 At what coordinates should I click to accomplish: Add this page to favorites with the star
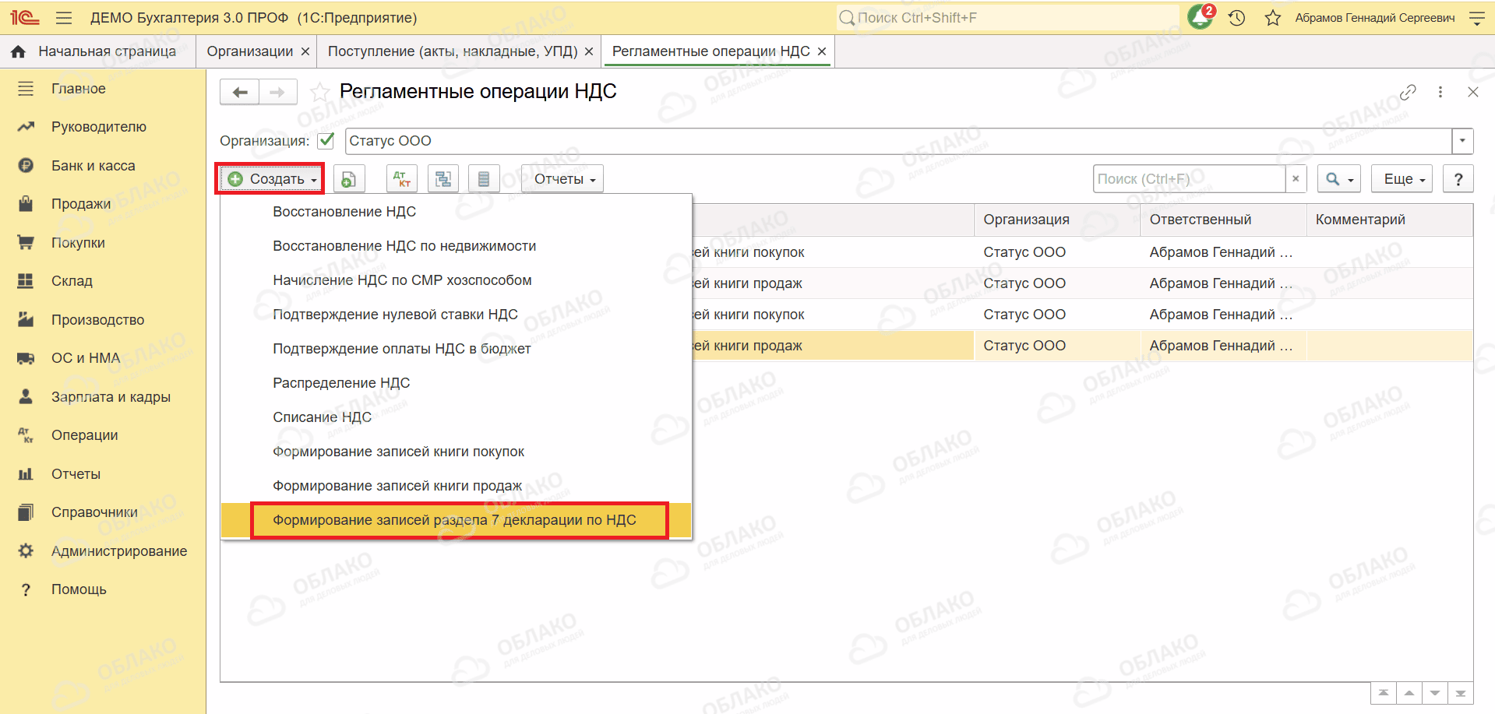click(x=319, y=92)
